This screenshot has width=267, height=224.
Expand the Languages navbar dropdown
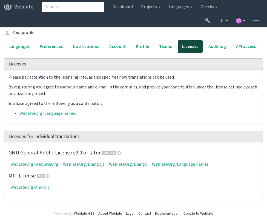click(x=180, y=7)
